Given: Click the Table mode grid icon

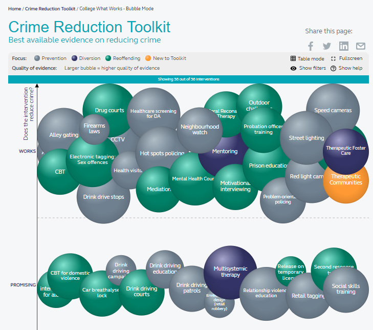Looking at the screenshot, I should (293, 58).
